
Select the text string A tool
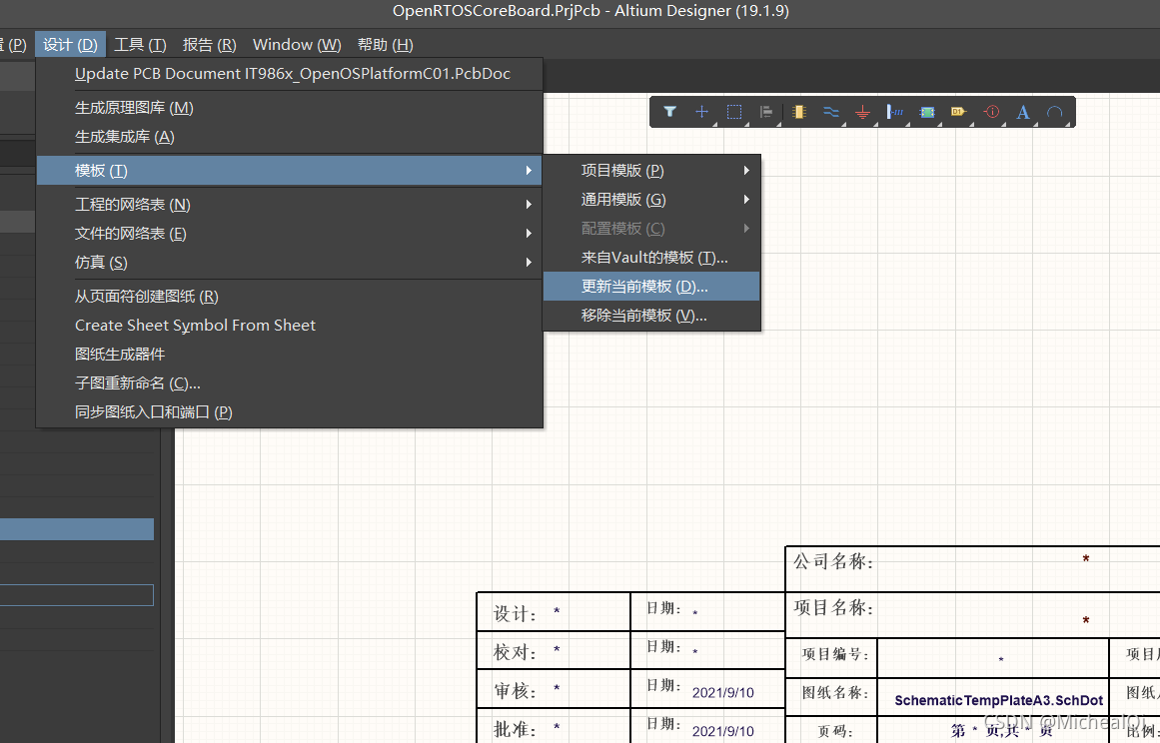pyautogui.click(x=1023, y=112)
